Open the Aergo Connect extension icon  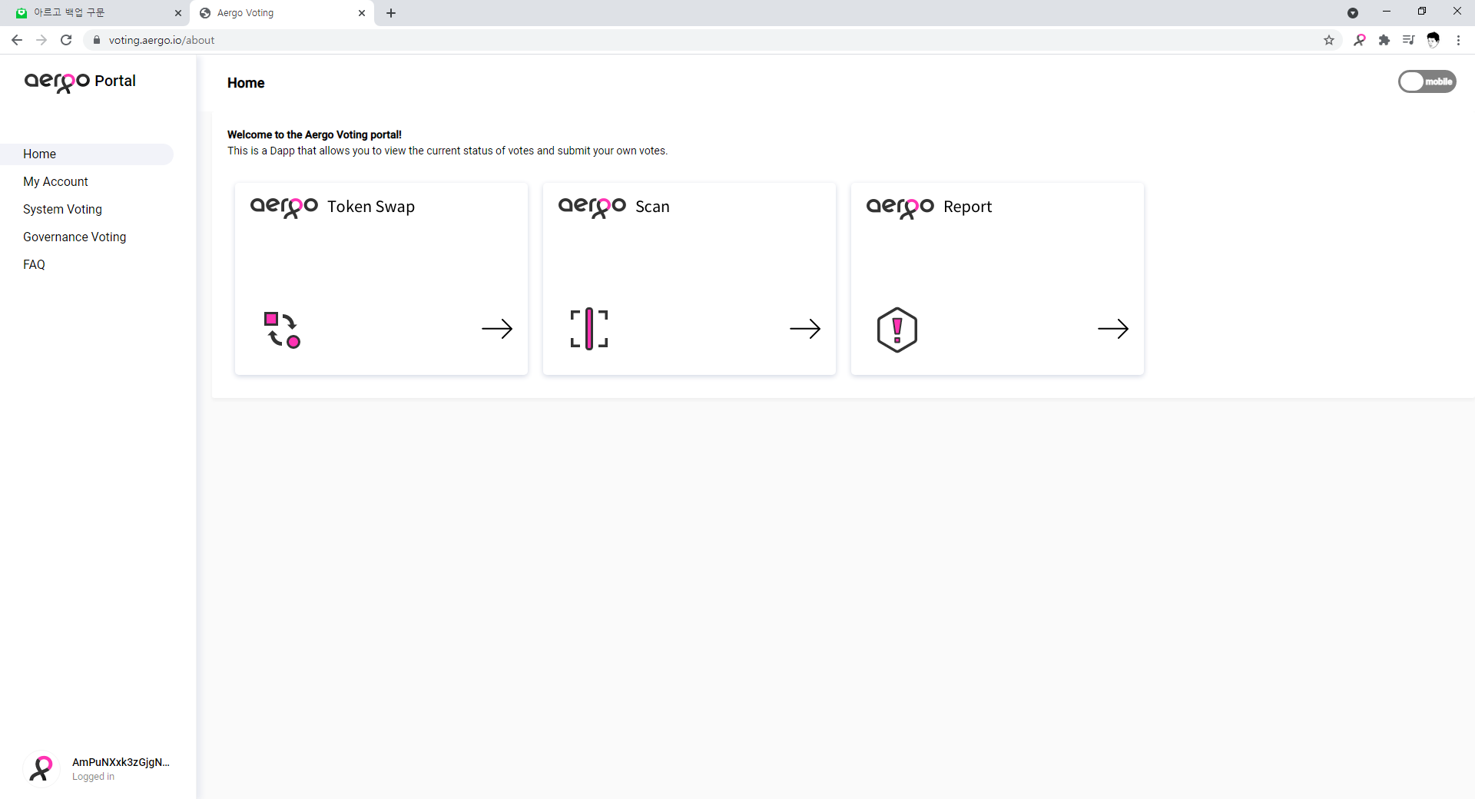1360,40
